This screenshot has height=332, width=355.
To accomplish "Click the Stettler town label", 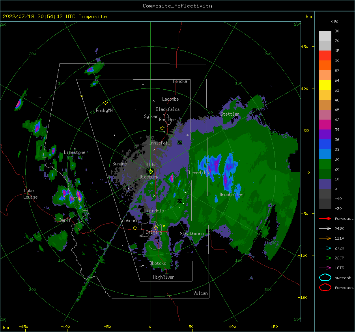I will pyautogui.click(x=230, y=114).
